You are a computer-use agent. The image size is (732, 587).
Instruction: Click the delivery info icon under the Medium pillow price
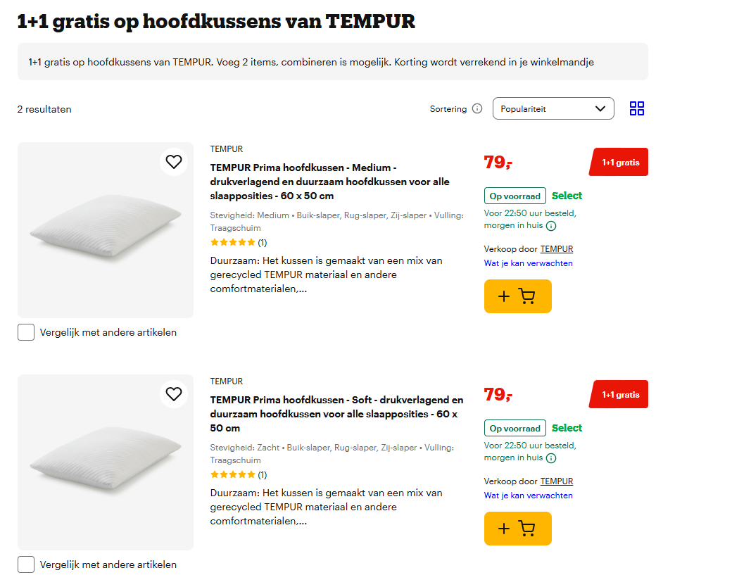pyautogui.click(x=551, y=226)
